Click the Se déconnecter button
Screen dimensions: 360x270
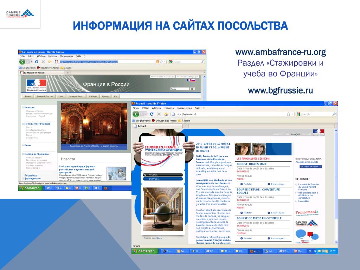311,167
